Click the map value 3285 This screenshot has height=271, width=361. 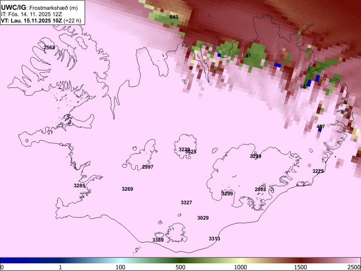click(79, 185)
